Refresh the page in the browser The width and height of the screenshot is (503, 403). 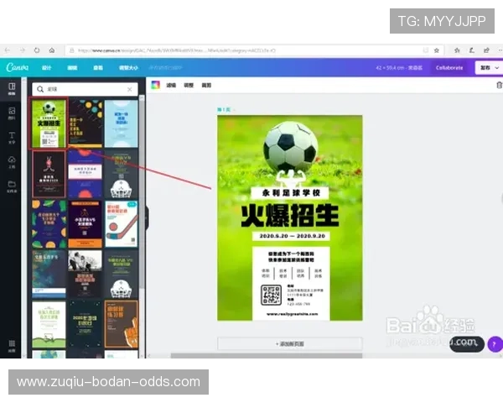[x=37, y=50]
